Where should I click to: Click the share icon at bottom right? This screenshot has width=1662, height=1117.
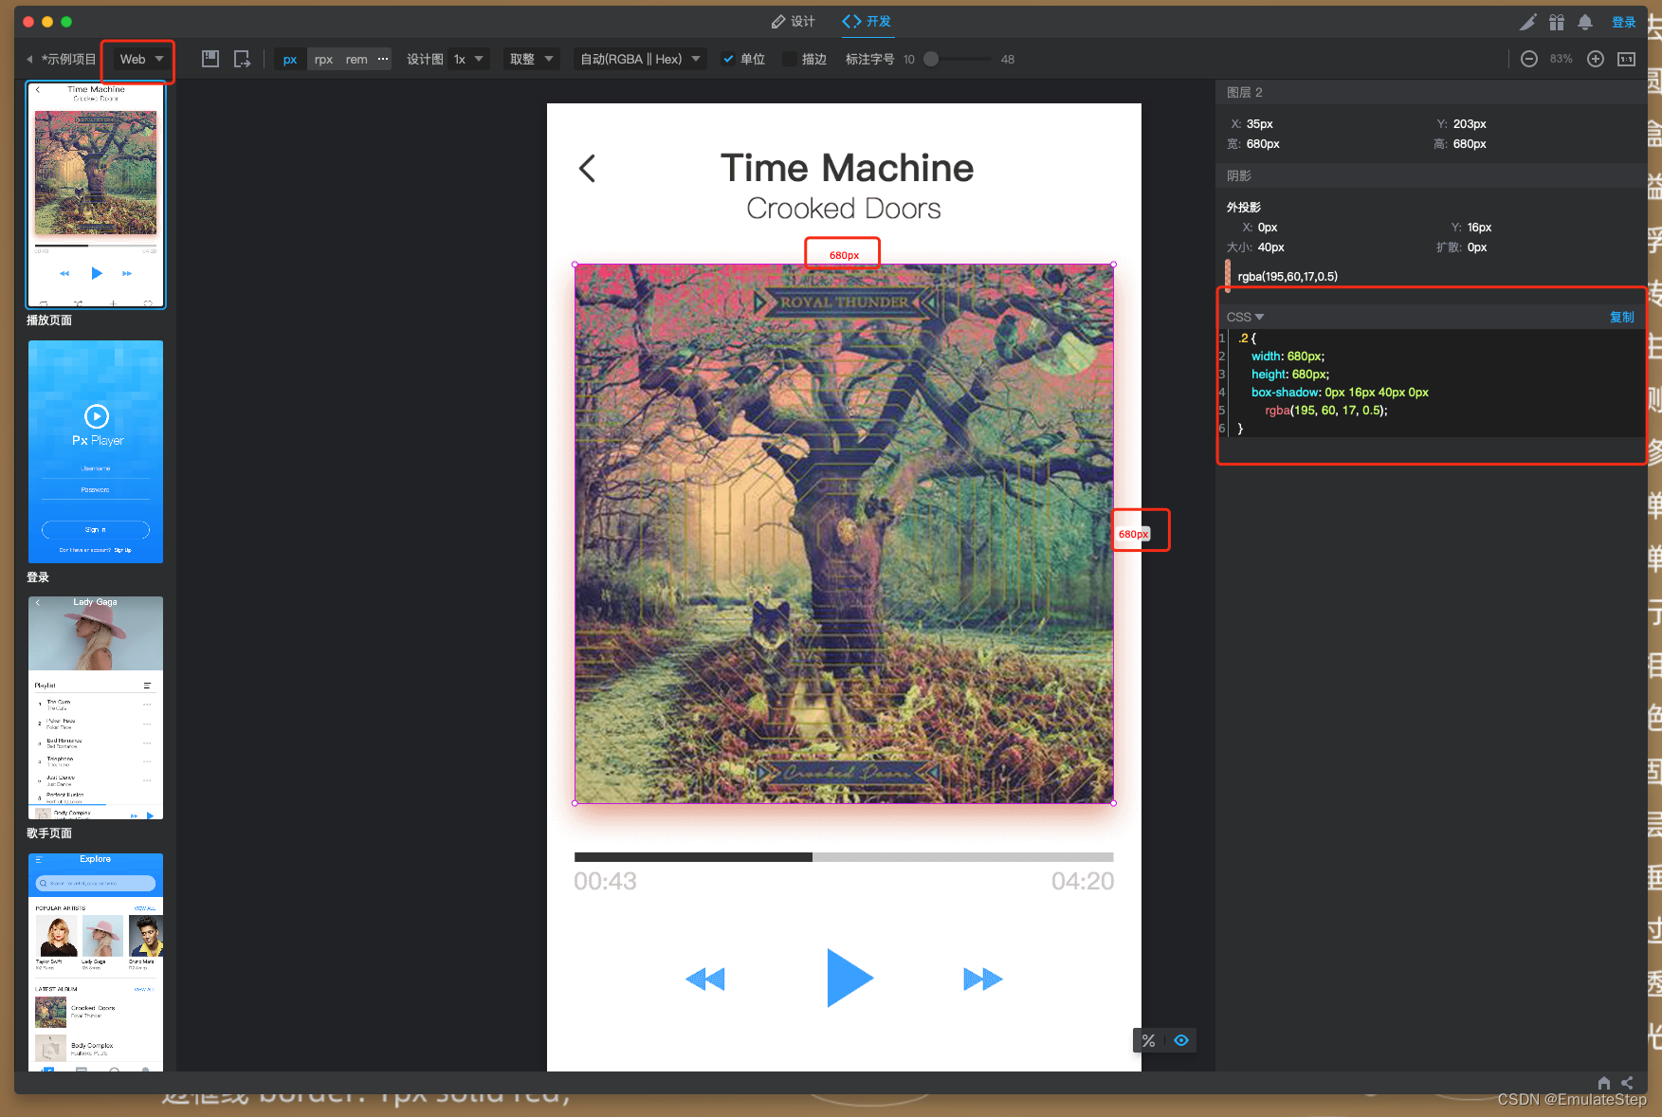1627,1083
